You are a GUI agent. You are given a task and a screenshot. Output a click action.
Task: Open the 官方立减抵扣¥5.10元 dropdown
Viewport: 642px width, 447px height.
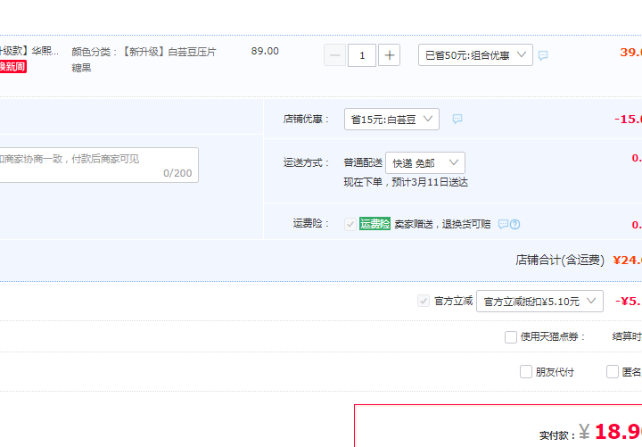pos(539,302)
